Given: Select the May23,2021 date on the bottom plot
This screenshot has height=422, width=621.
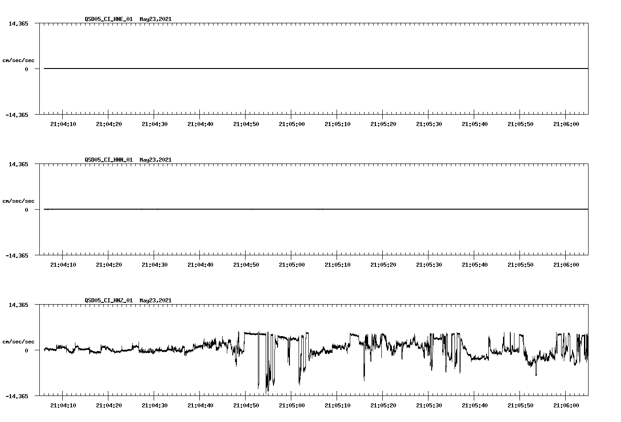Looking at the screenshot, I should click(155, 301).
